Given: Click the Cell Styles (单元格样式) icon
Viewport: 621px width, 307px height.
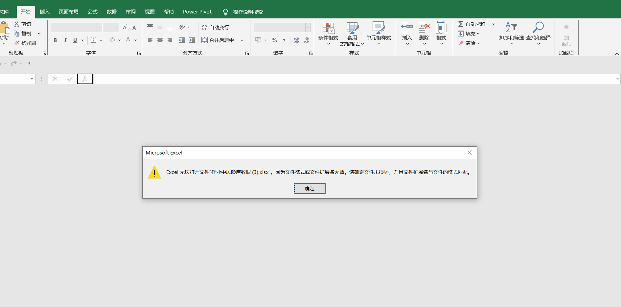Looking at the screenshot, I should [x=379, y=28].
